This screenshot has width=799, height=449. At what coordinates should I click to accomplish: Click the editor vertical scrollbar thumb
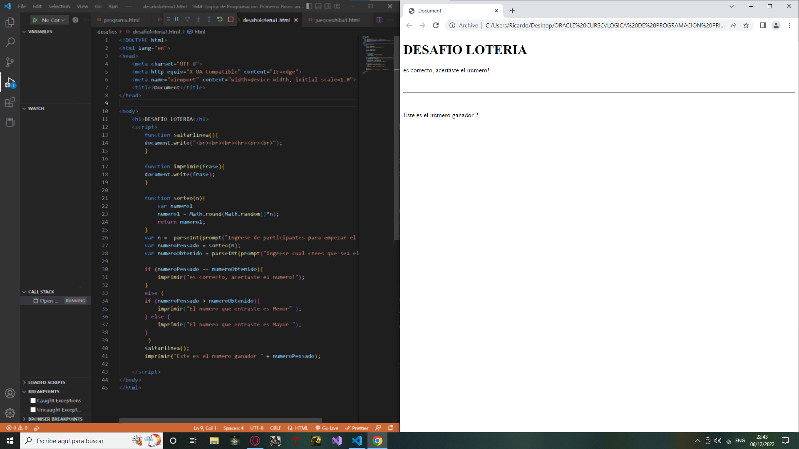[x=397, y=137]
